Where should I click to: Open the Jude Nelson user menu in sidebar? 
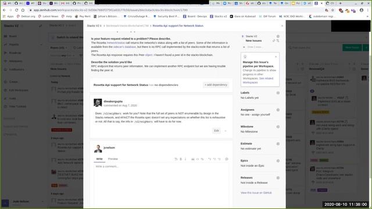(x=23, y=201)
